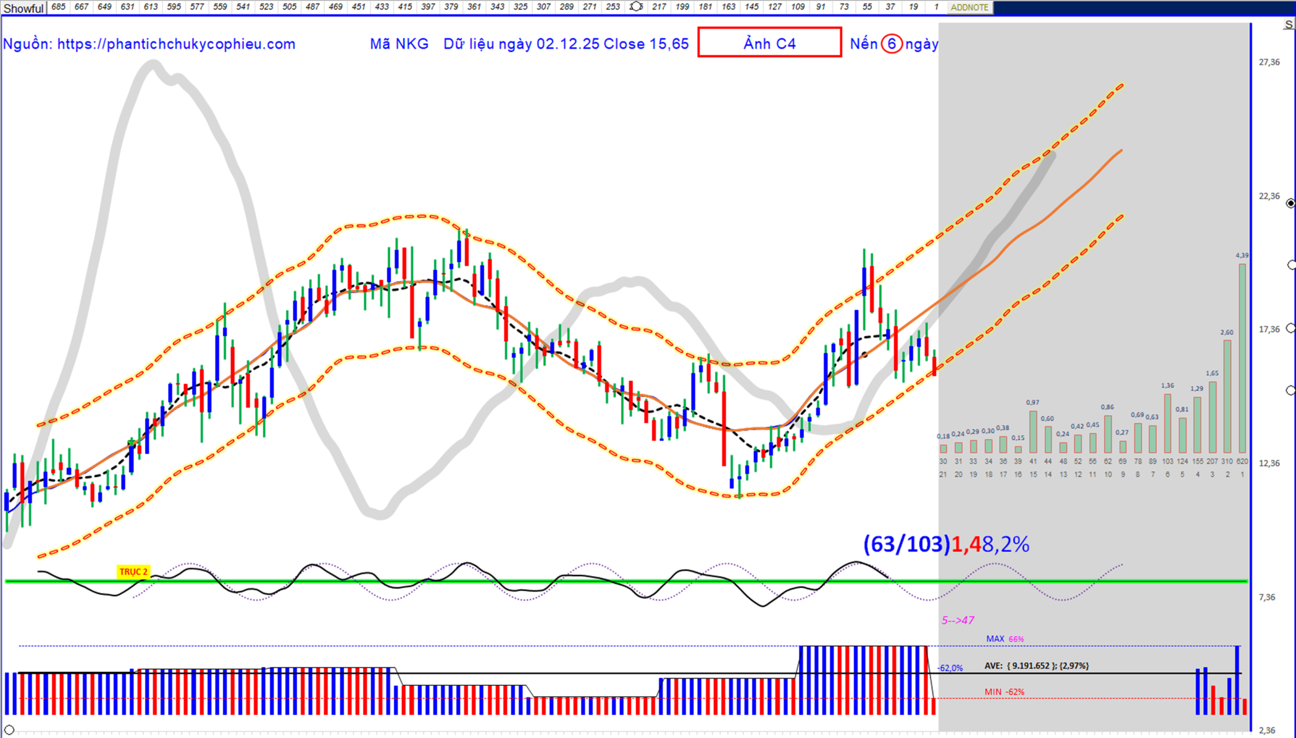Click the Showful button
1296x738 pixels.
click(x=23, y=8)
